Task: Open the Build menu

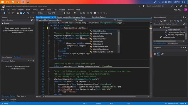Action: (28, 10)
